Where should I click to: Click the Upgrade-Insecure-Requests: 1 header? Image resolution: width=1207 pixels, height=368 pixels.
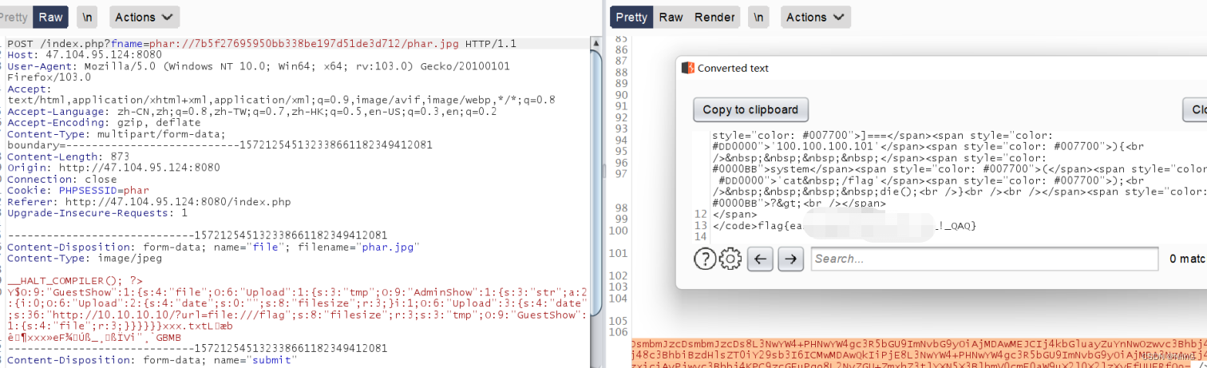[97, 213]
